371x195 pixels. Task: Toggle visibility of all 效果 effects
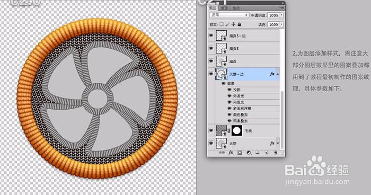coord(224,84)
